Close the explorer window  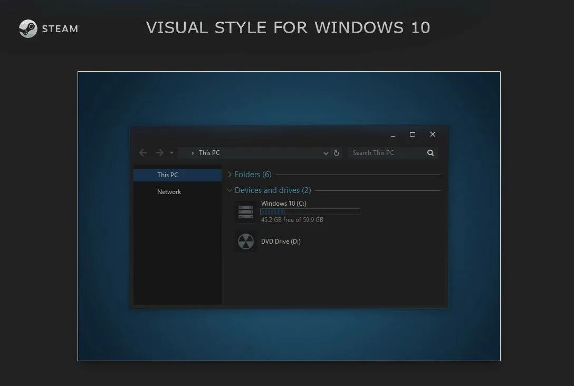(x=432, y=134)
